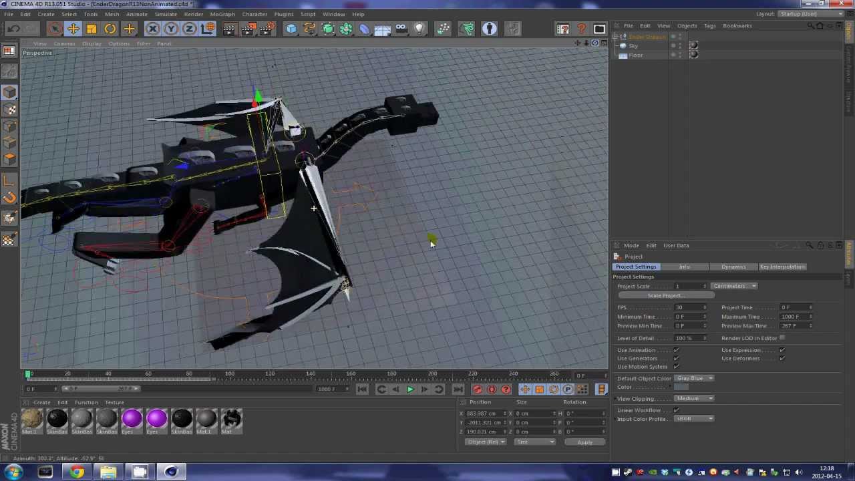Screen dimensions: 855x481
Task: Click the lock icon in Attributes panel
Action: point(821,245)
